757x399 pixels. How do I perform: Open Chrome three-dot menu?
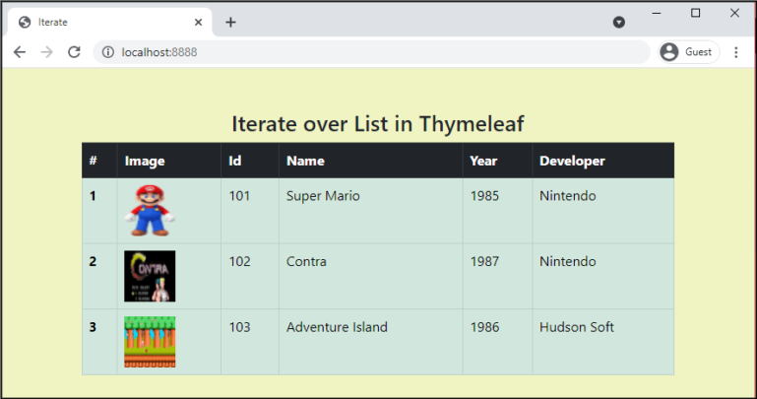[735, 52]
